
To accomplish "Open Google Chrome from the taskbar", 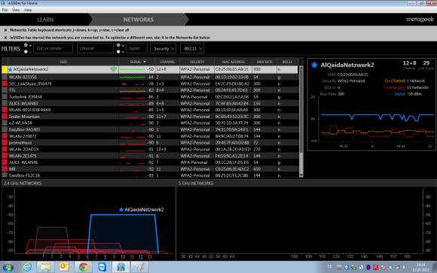I will tap(83, 267).
